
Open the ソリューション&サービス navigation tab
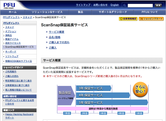(x=47, y=12)
